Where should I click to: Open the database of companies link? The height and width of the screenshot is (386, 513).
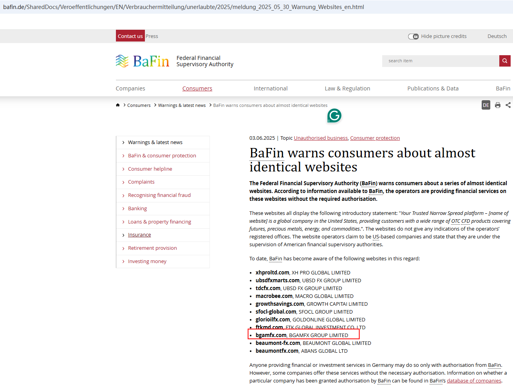click(474, 381)
